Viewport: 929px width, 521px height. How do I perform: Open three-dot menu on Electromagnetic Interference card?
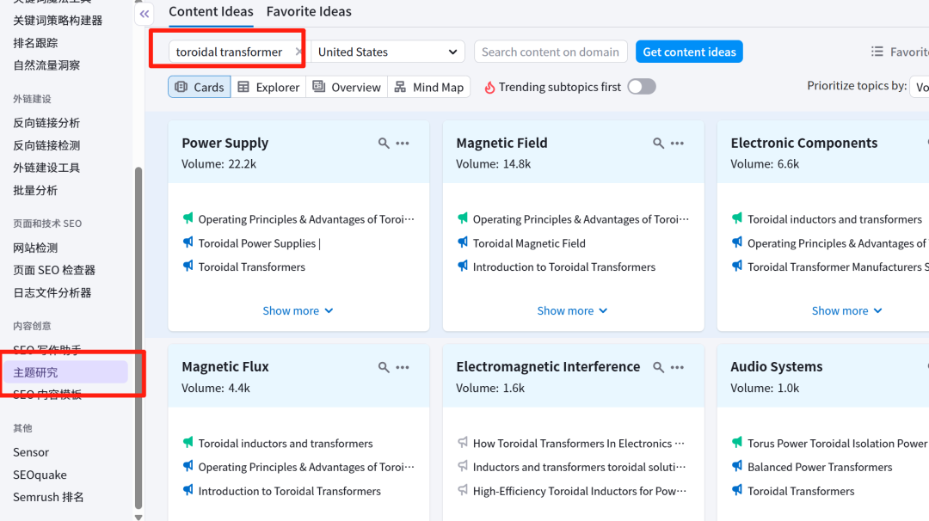677,367
